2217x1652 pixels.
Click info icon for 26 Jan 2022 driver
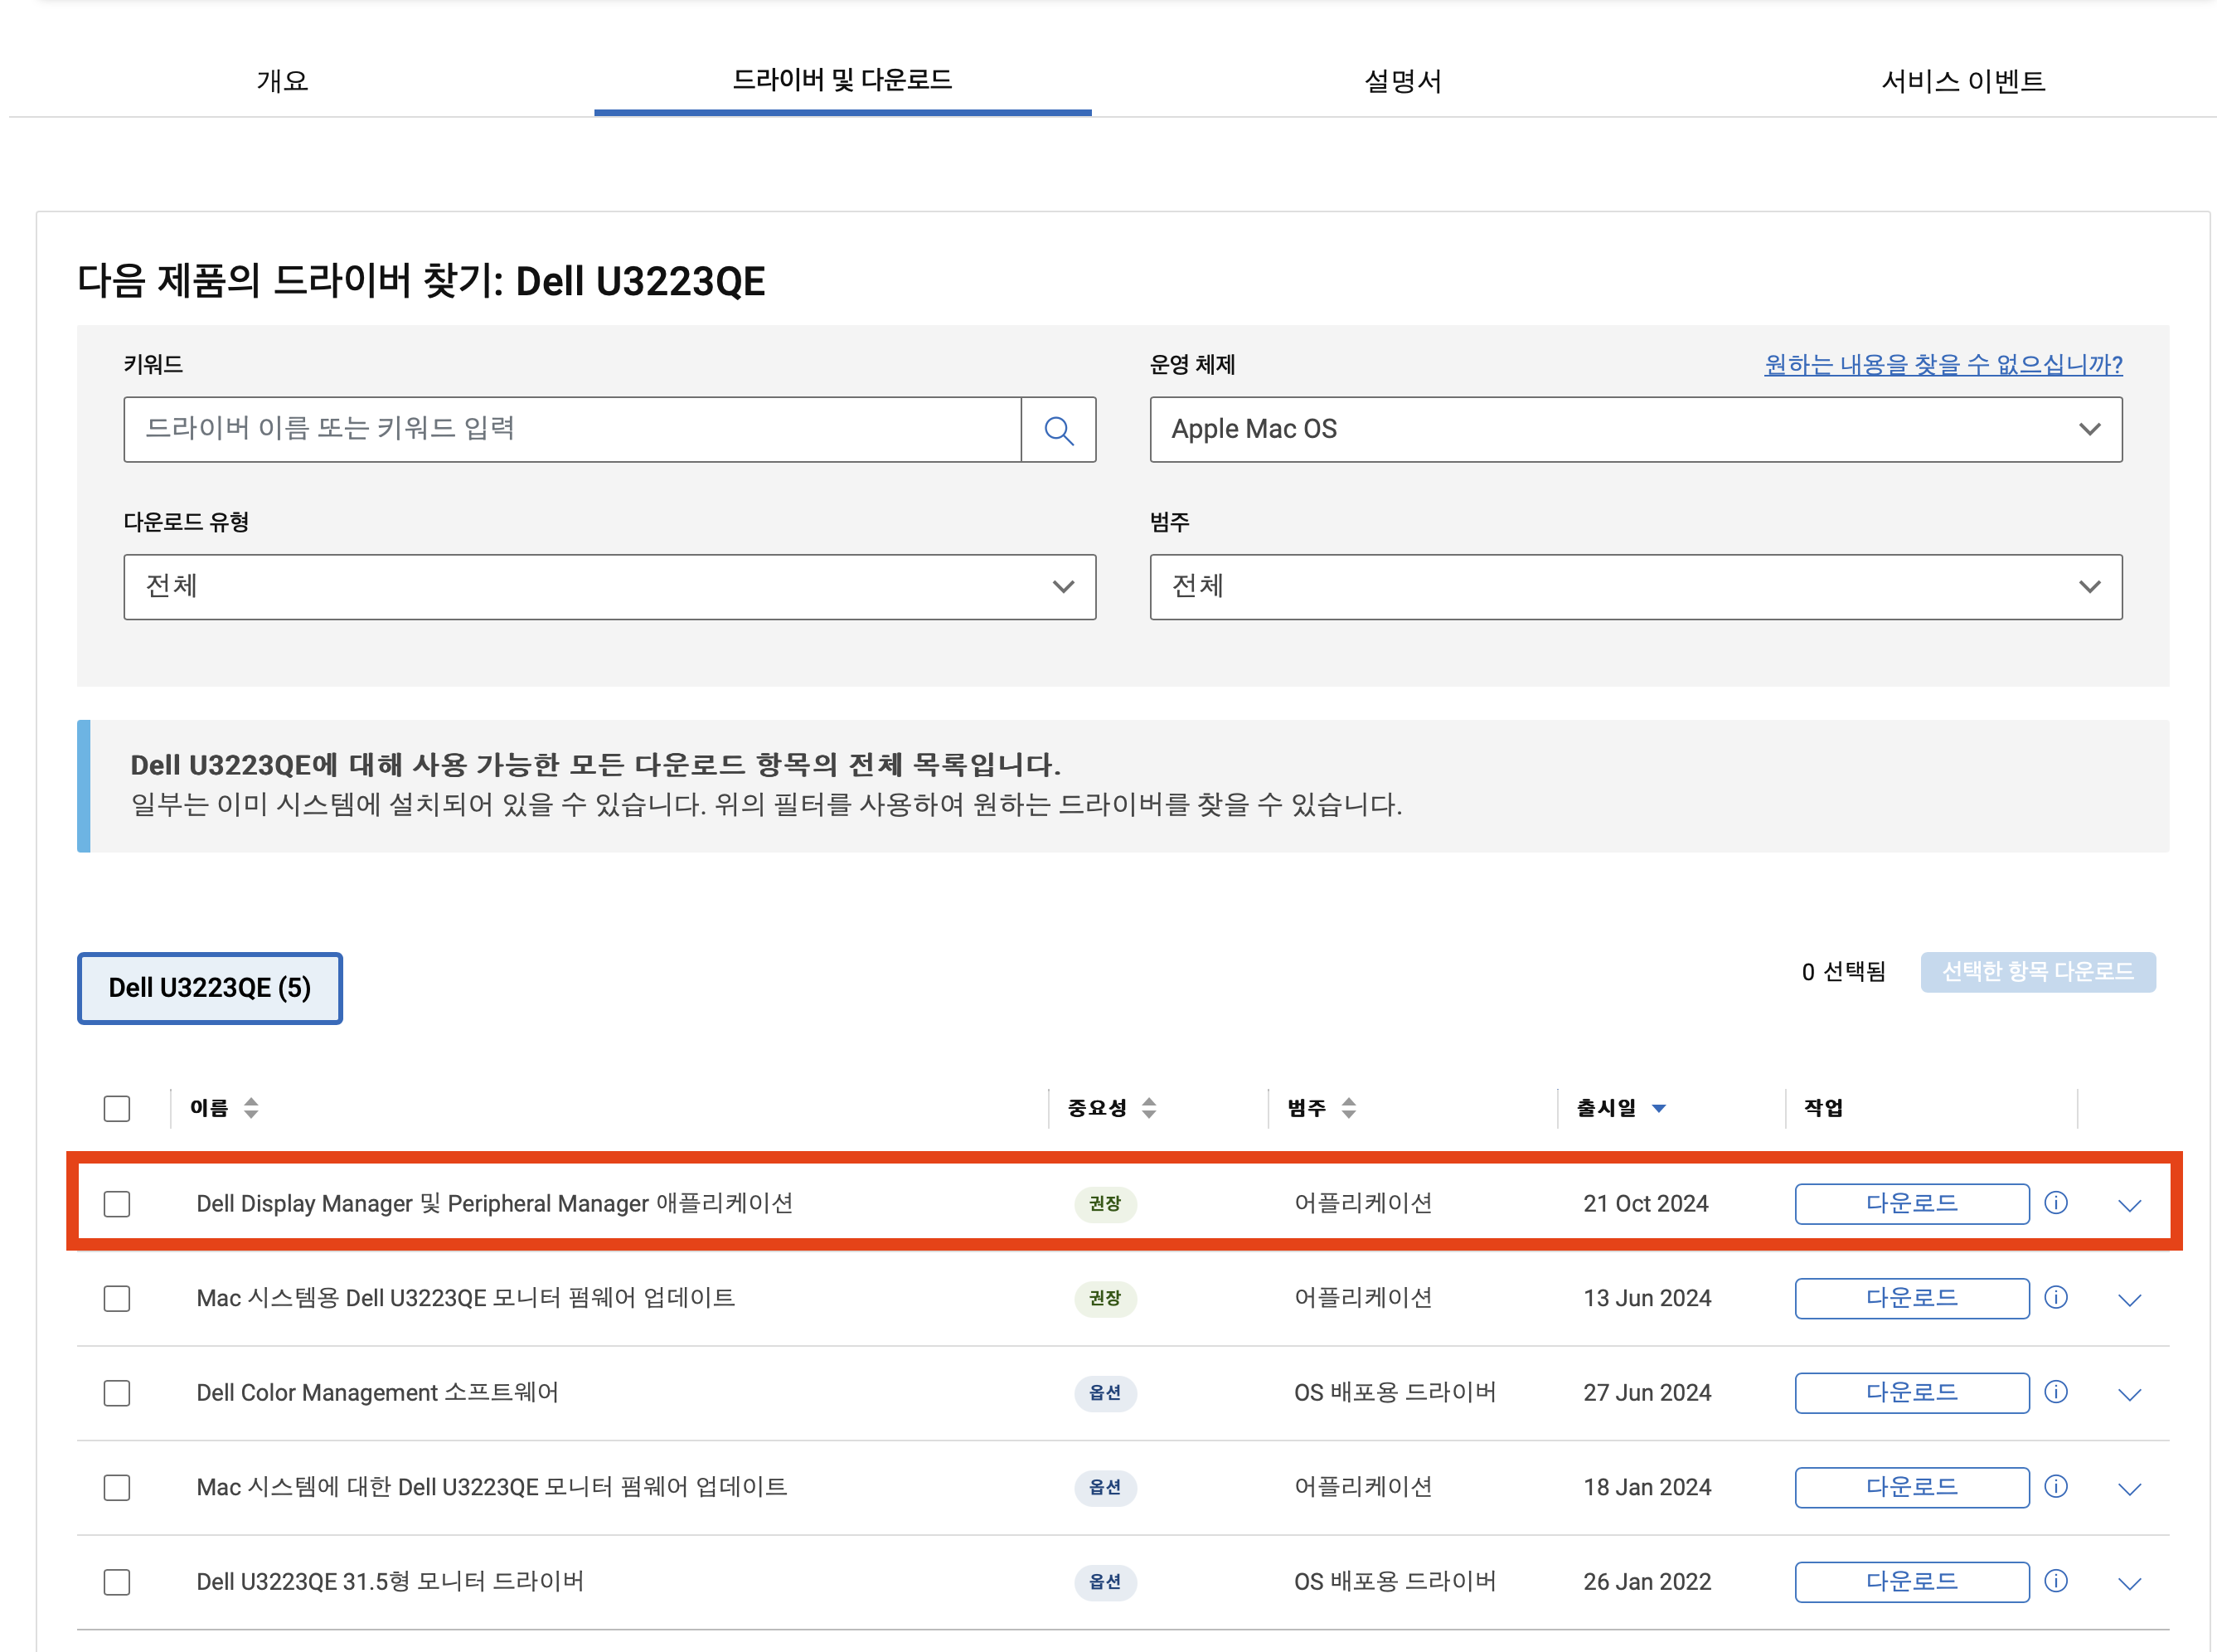click(x=2055, y=1580)
